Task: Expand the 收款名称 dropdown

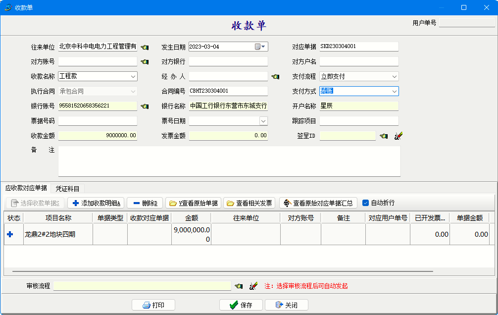Action: (133, 77)
